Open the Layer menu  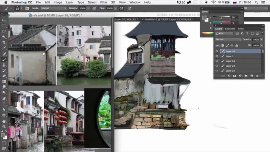(x=70, y=3)
